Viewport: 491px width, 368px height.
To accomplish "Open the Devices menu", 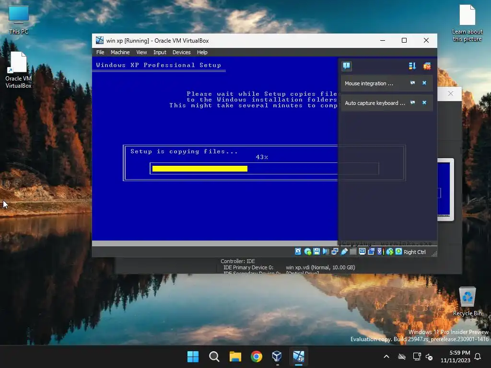I will click(181, 52).
